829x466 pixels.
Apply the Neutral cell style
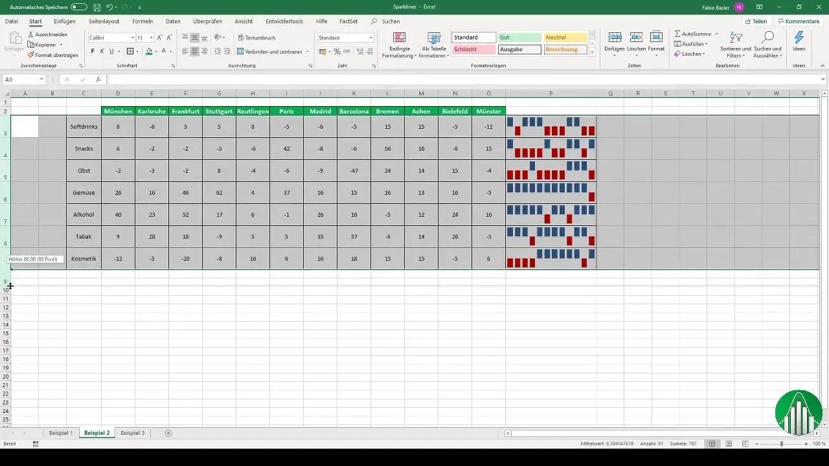(565, 38)
